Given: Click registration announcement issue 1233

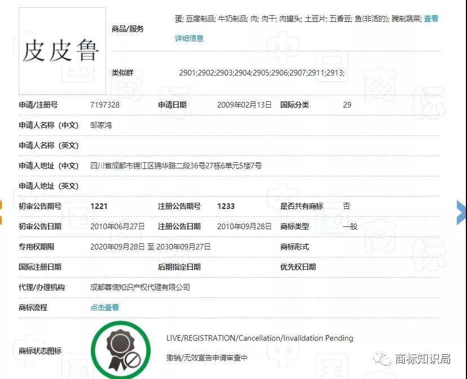Looking at the screenshot, I should 226,206.
